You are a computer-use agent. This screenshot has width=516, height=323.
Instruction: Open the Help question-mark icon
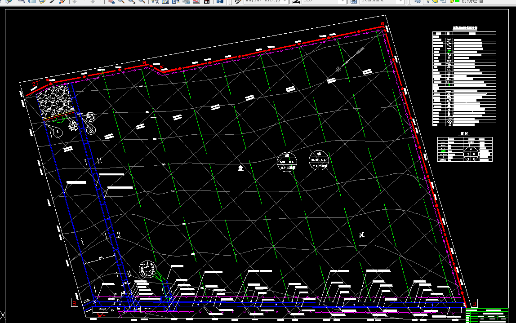220,1
